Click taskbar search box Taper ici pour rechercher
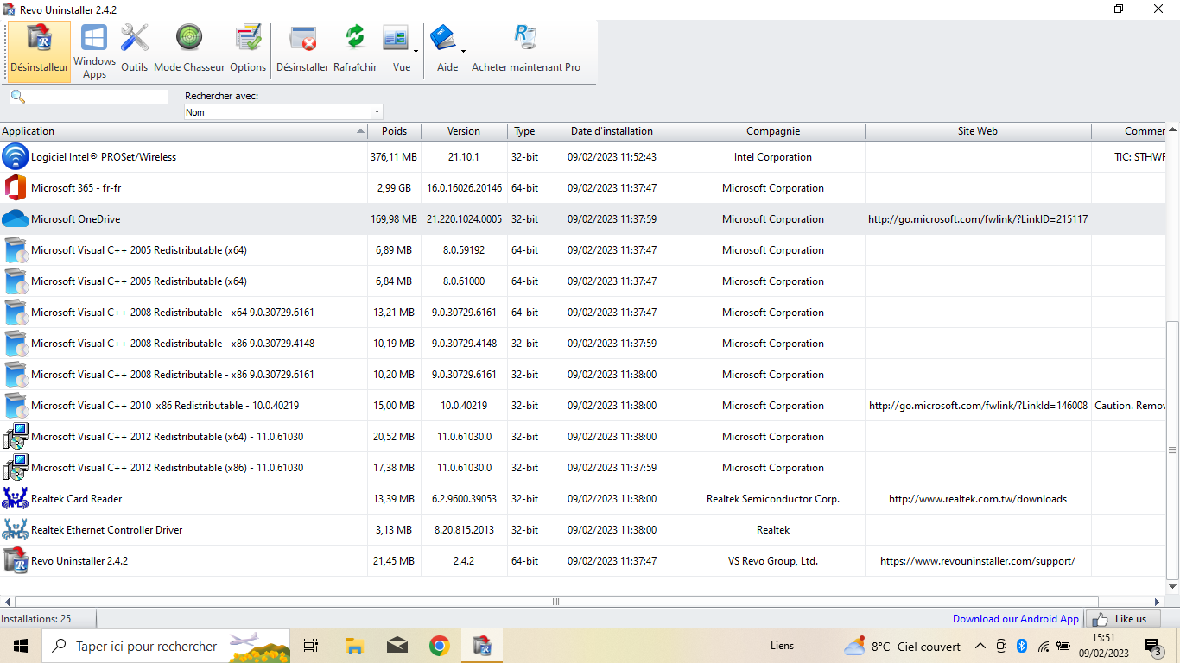 coord(168,646)
